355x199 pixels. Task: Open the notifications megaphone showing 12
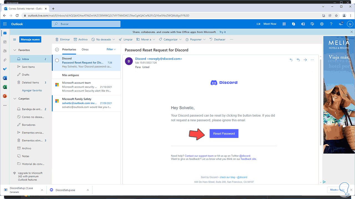pyautogui.click(x=341, y=24)
